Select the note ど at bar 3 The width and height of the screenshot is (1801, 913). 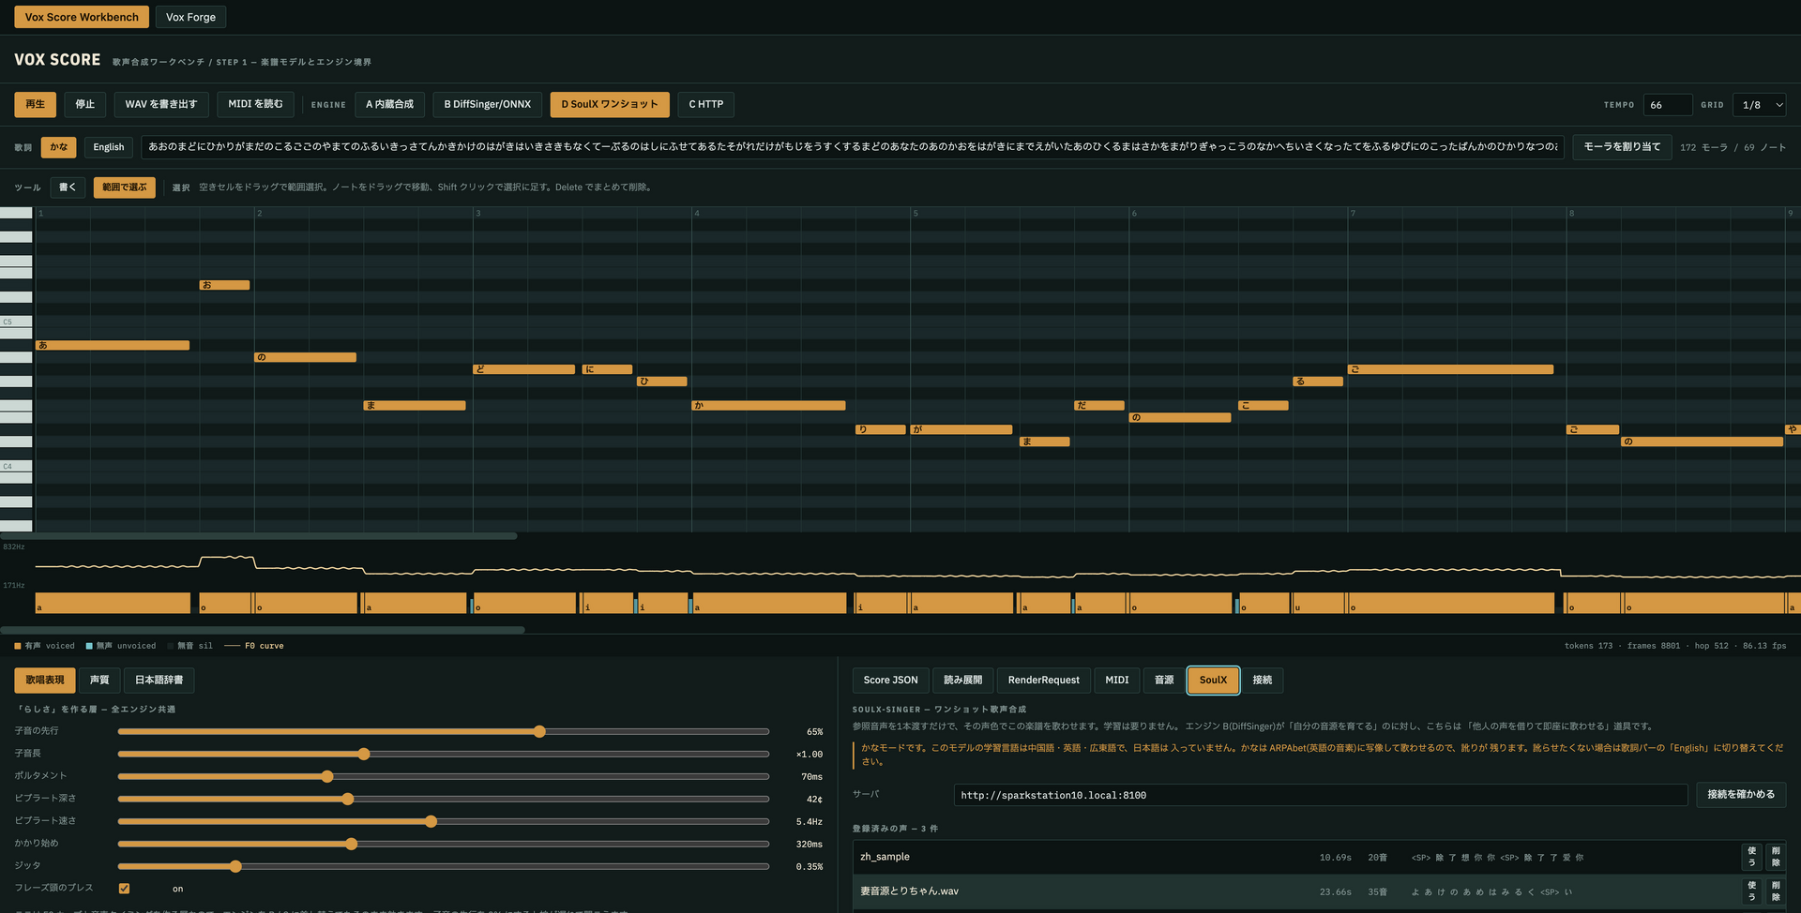pos(523,369)
